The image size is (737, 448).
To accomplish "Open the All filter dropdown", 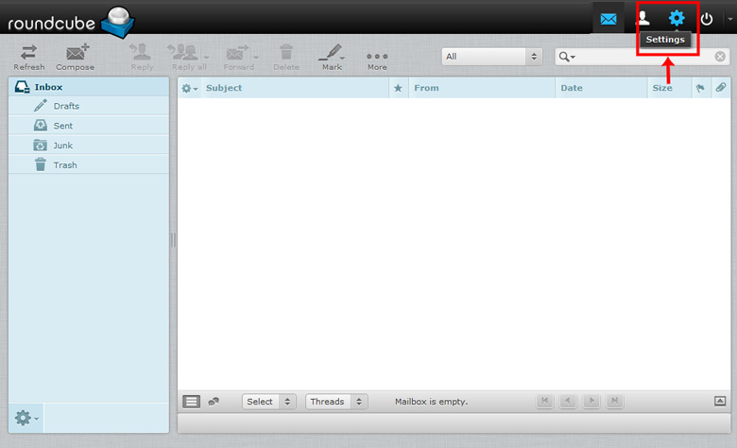I will 491,57.
